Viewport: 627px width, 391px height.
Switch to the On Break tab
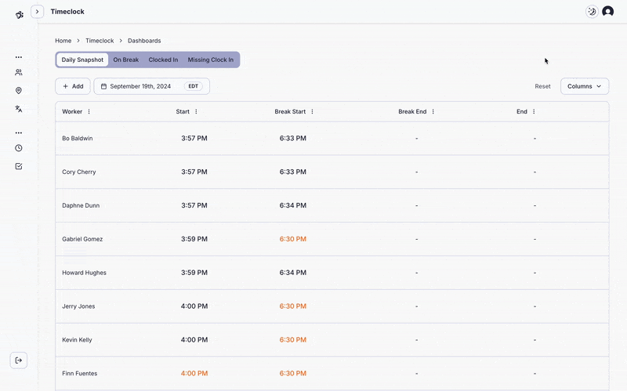tap(126, 60)
